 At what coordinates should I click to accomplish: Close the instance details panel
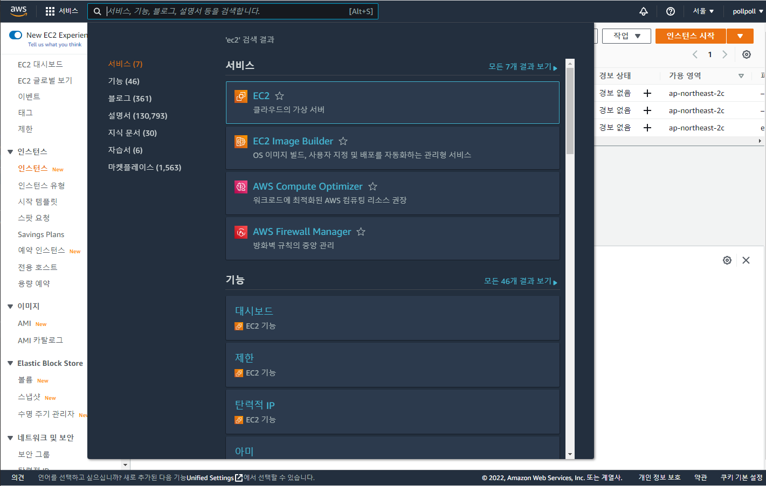click(746, 260)
